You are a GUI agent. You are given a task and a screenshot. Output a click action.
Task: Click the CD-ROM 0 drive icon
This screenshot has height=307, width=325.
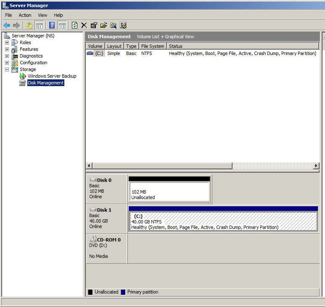tap(93, 239)
